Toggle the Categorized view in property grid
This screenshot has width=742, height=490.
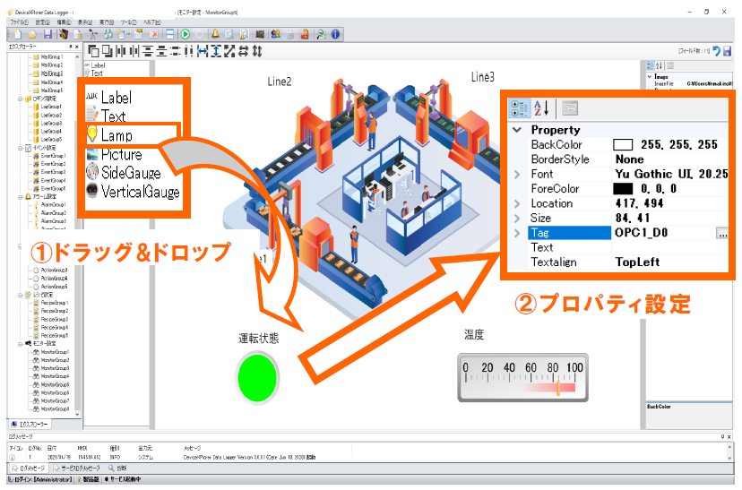pyautogui.click(x=520, y=108)
